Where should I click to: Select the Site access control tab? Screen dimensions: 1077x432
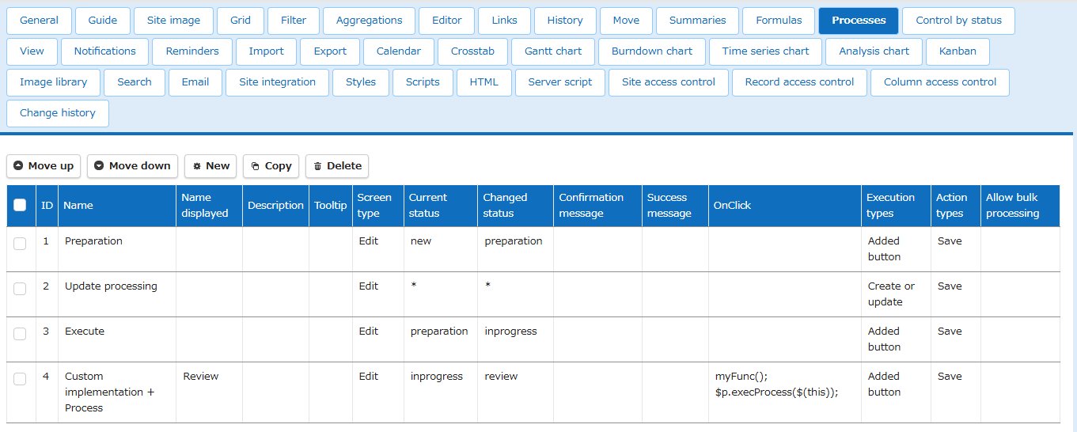point(669,82)
